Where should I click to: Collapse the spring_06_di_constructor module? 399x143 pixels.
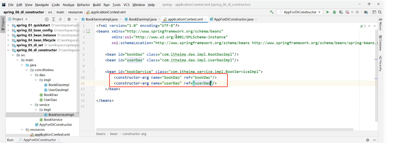8,50
